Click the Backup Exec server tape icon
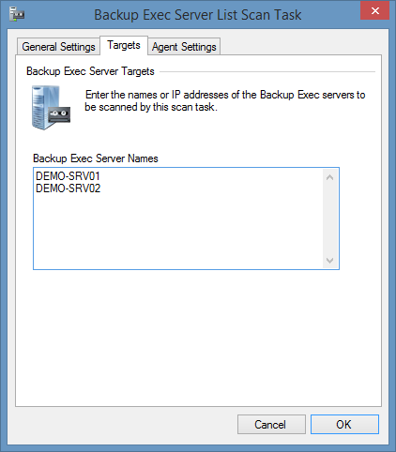The height and width of the screenshot is (452, 396). (51, 108)
